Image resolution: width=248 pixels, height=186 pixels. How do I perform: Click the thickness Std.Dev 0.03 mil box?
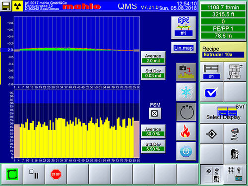(x=153, y=73)
